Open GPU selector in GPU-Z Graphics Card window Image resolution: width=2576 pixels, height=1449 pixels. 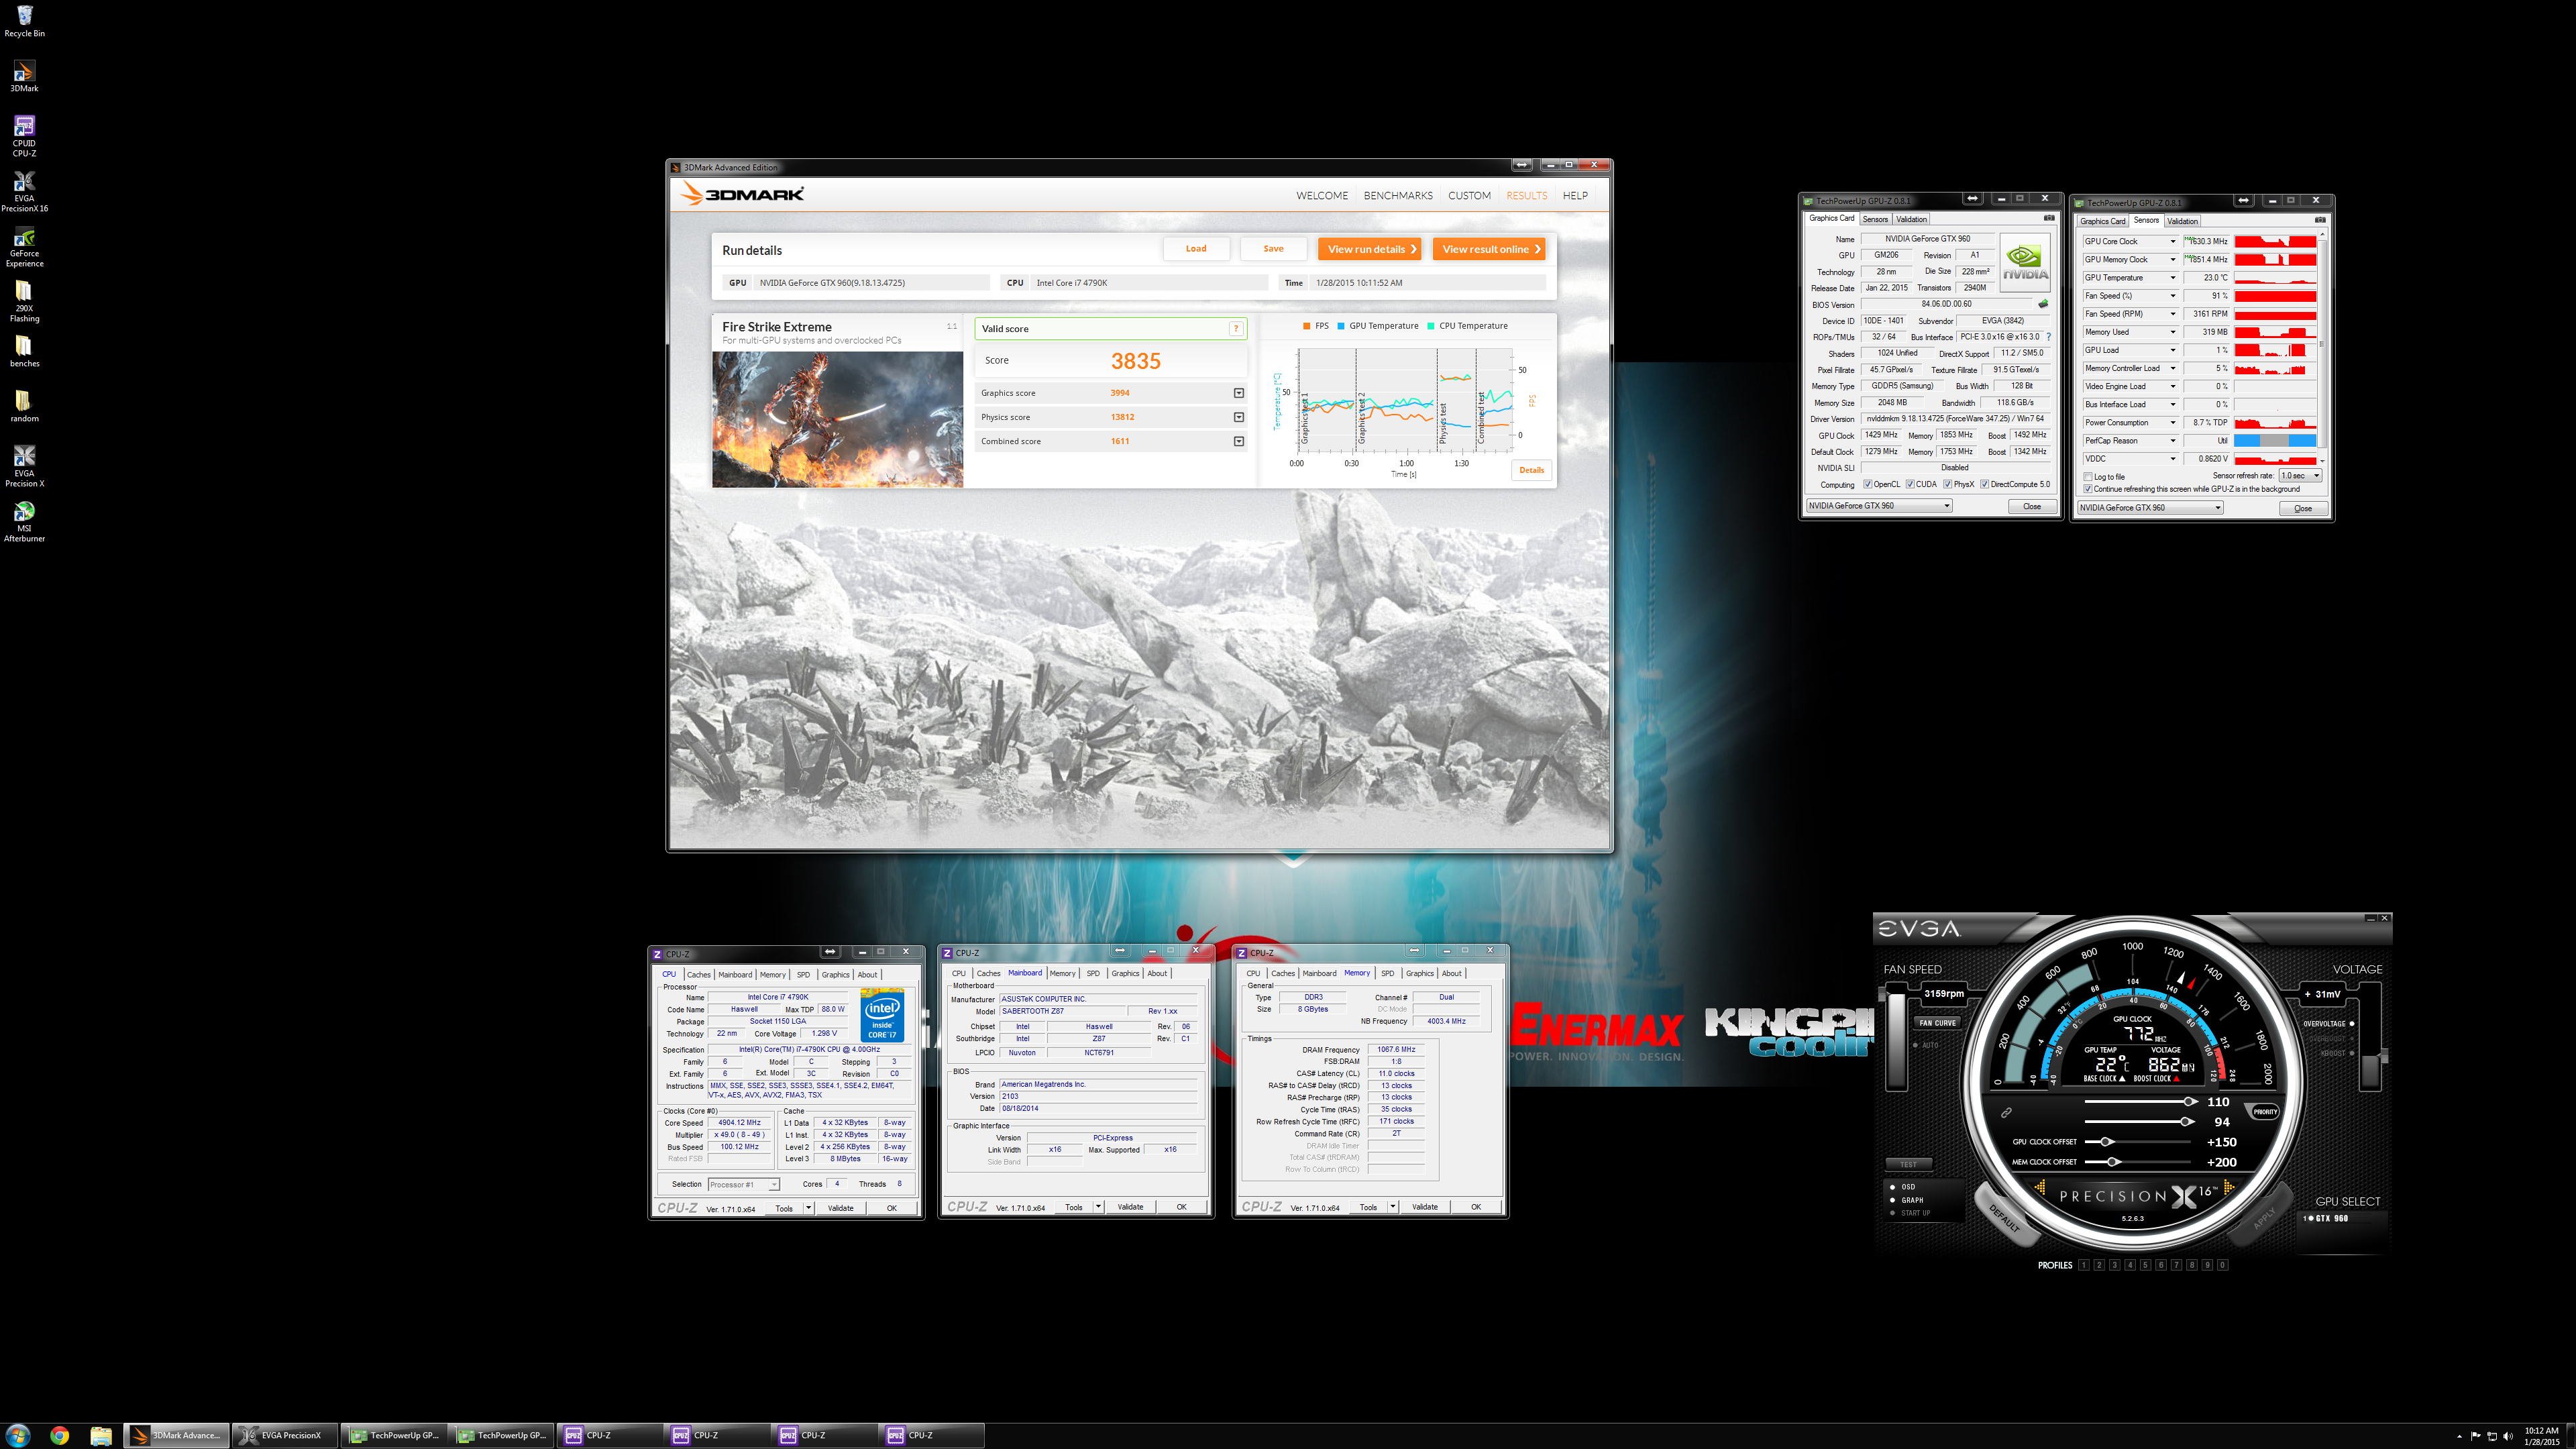[x=1879, y=506]
